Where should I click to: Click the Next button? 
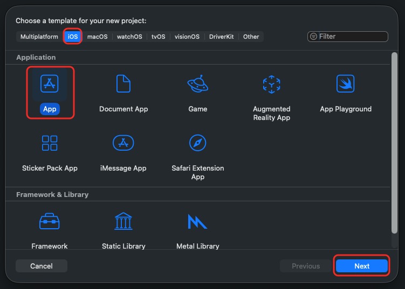[x=362, y=266]
